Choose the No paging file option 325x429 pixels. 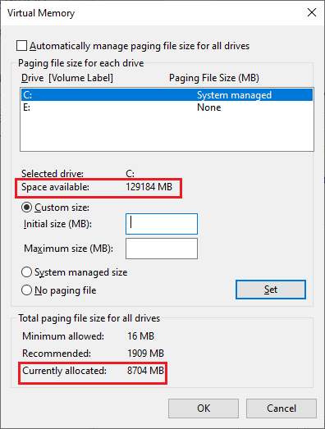coord(26,290)
